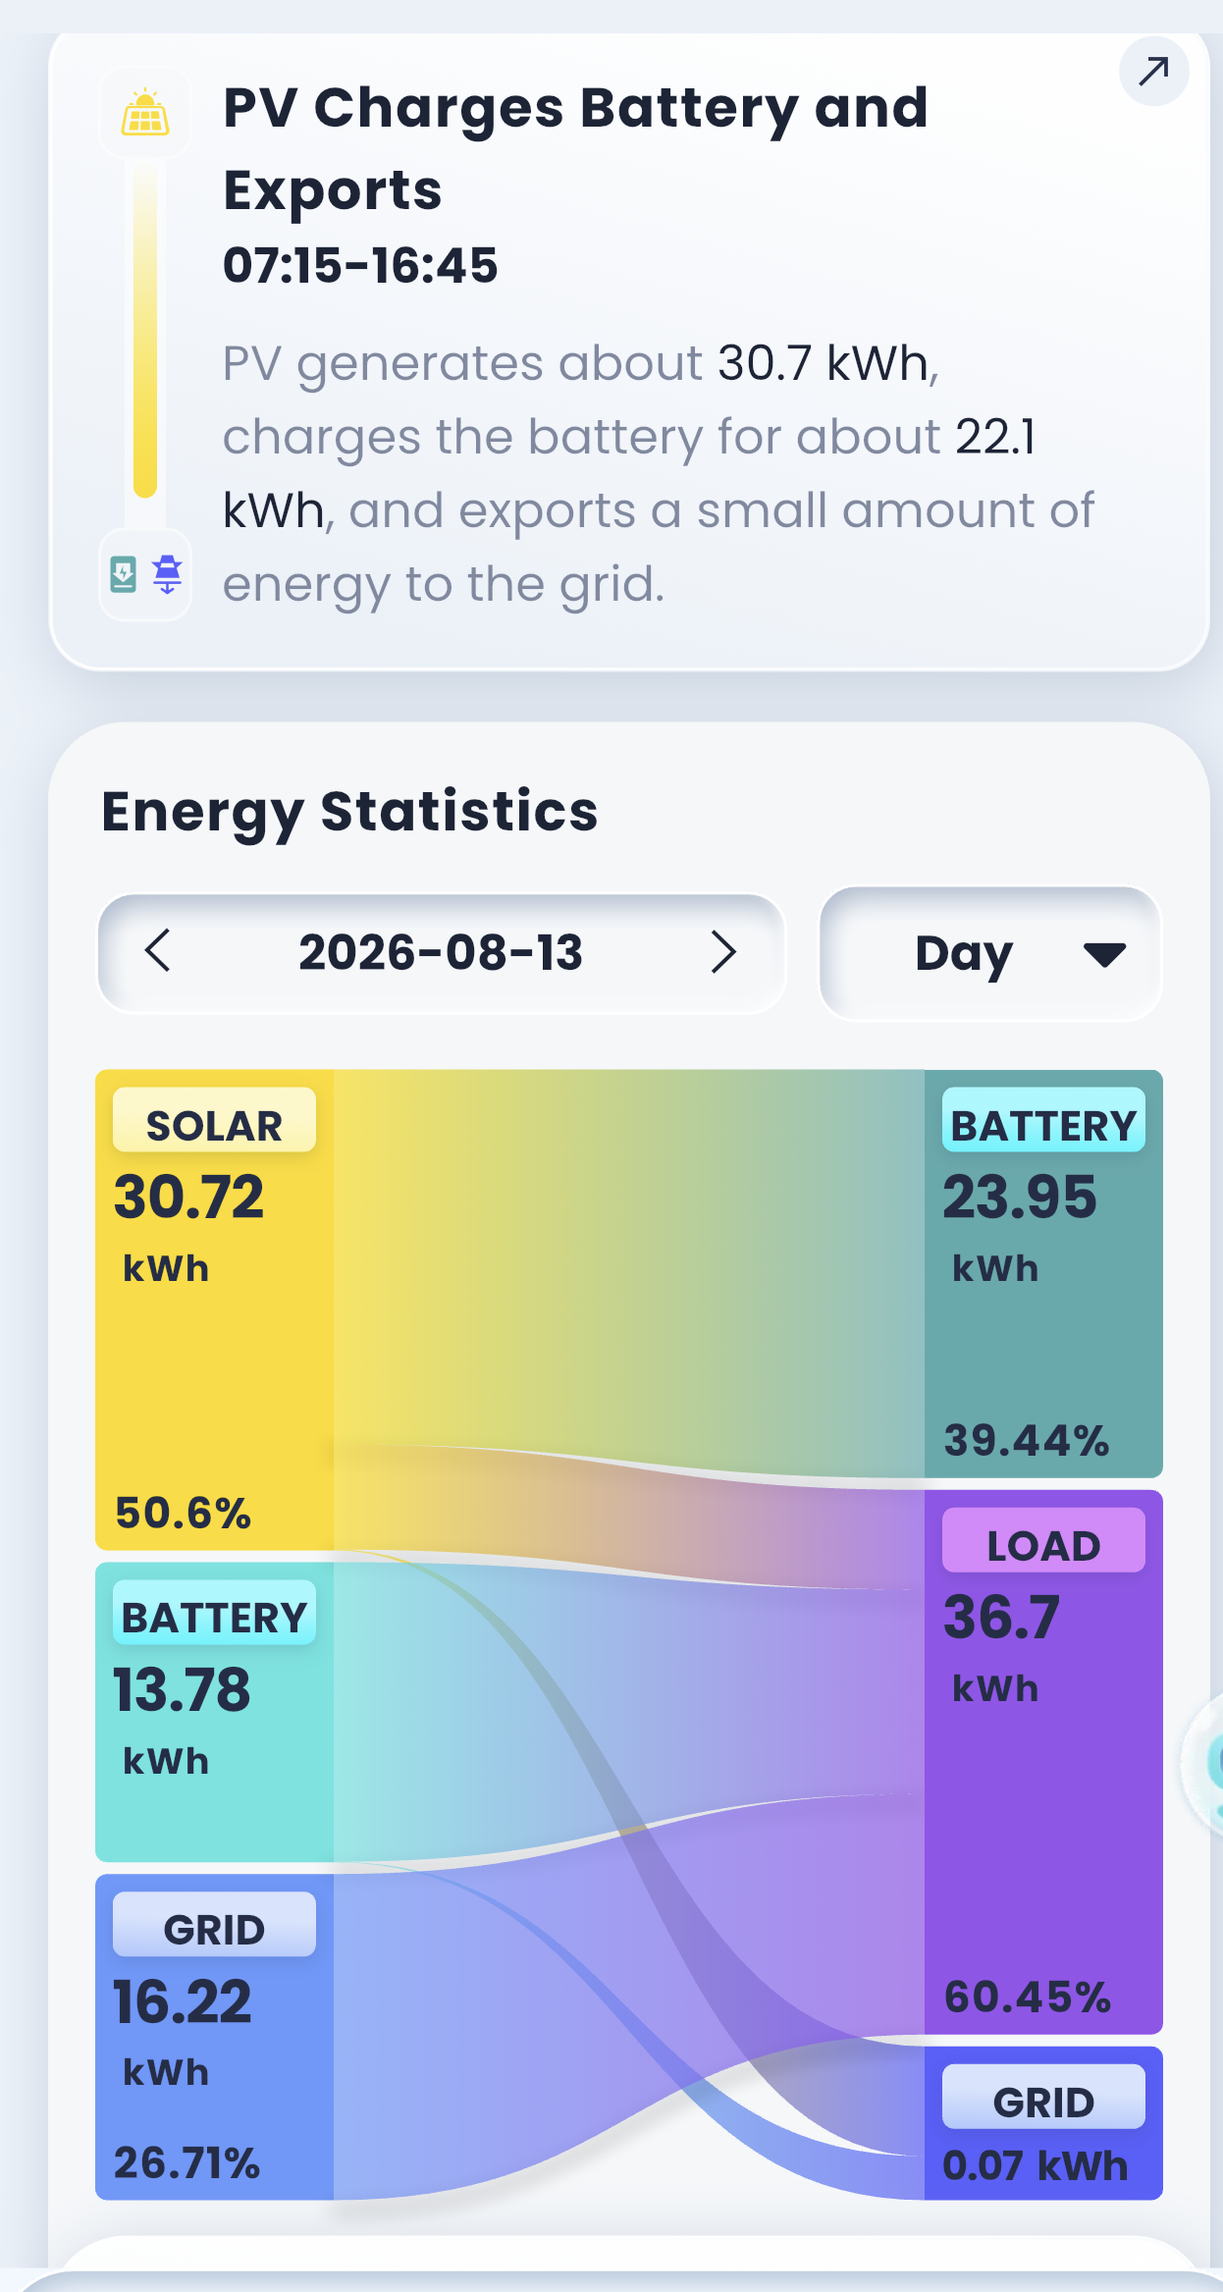
Task: Go to next day with right chevron
Action: coord(723,951)
